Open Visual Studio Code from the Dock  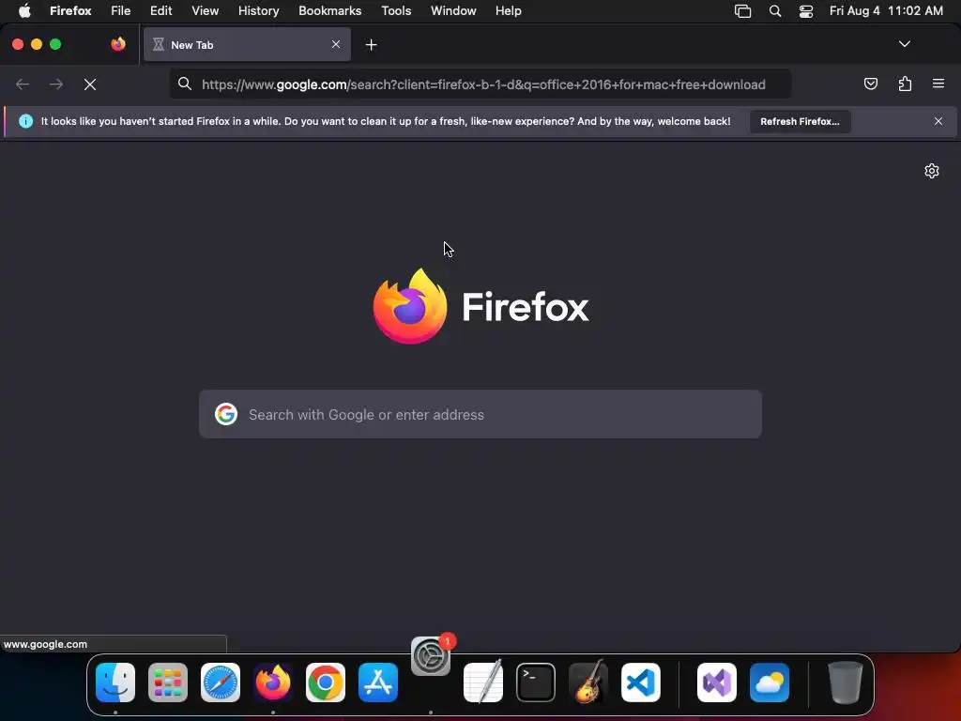coord(641,683)
